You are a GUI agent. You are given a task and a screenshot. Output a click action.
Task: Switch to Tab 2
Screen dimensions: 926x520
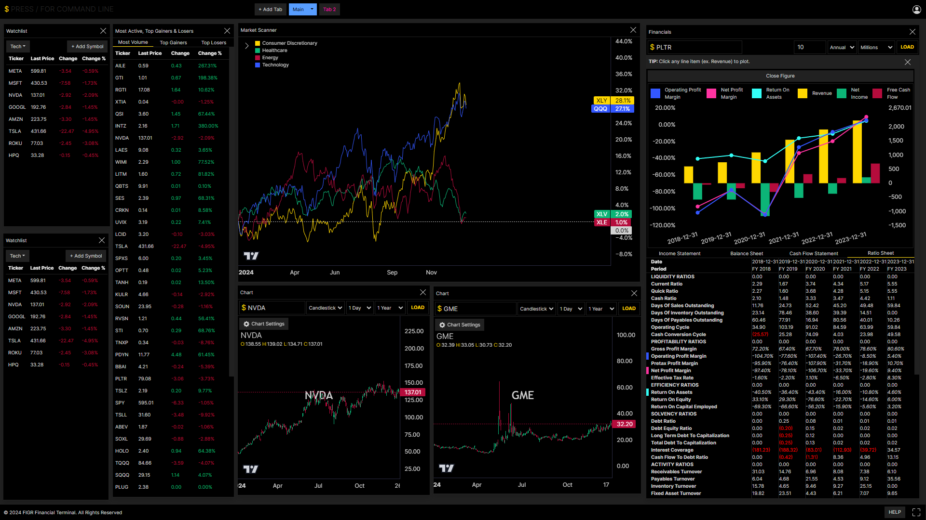tap(329, 9)
